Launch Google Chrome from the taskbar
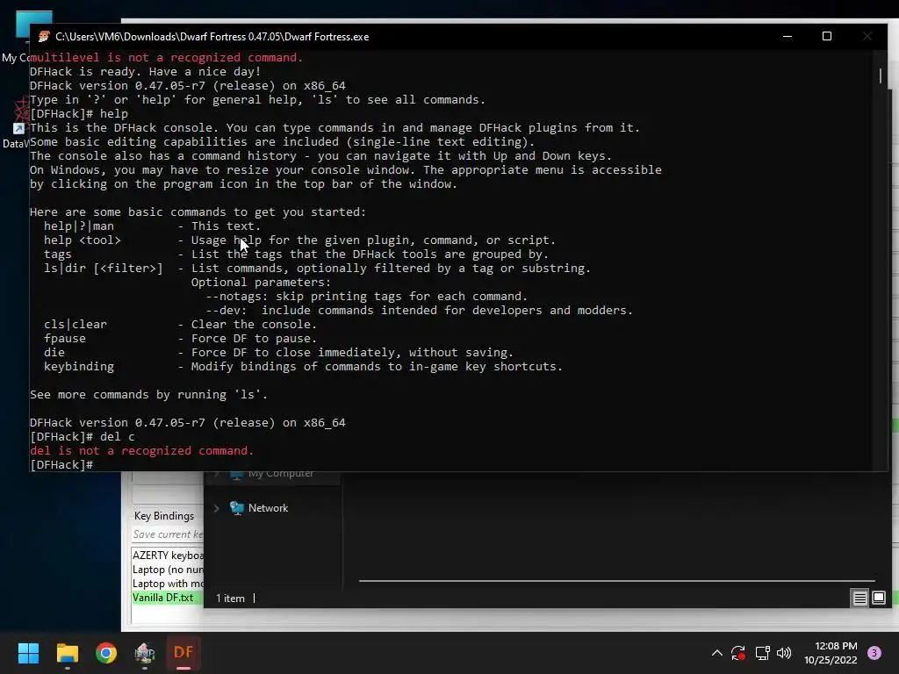Viewport: 899px width, 674px height. (106, 653)
